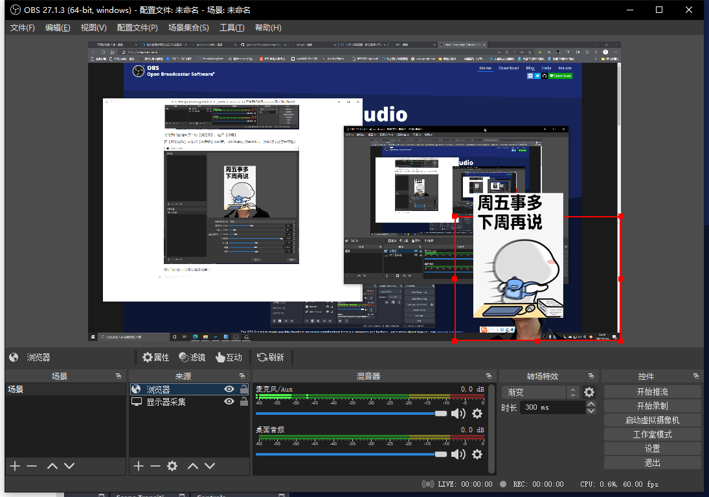This screenshot has width=709, height=497.
Task: Move the scene up in the list
Action: point(52,466)
